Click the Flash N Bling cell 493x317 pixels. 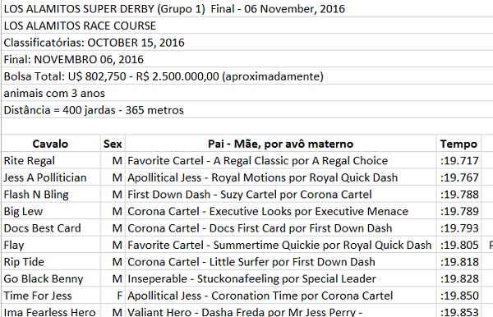coord(51,195)
